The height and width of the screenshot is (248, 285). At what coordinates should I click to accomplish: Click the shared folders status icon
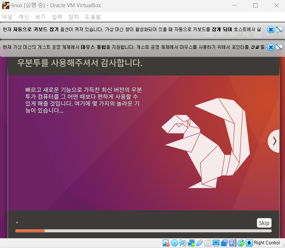[207, 243]
